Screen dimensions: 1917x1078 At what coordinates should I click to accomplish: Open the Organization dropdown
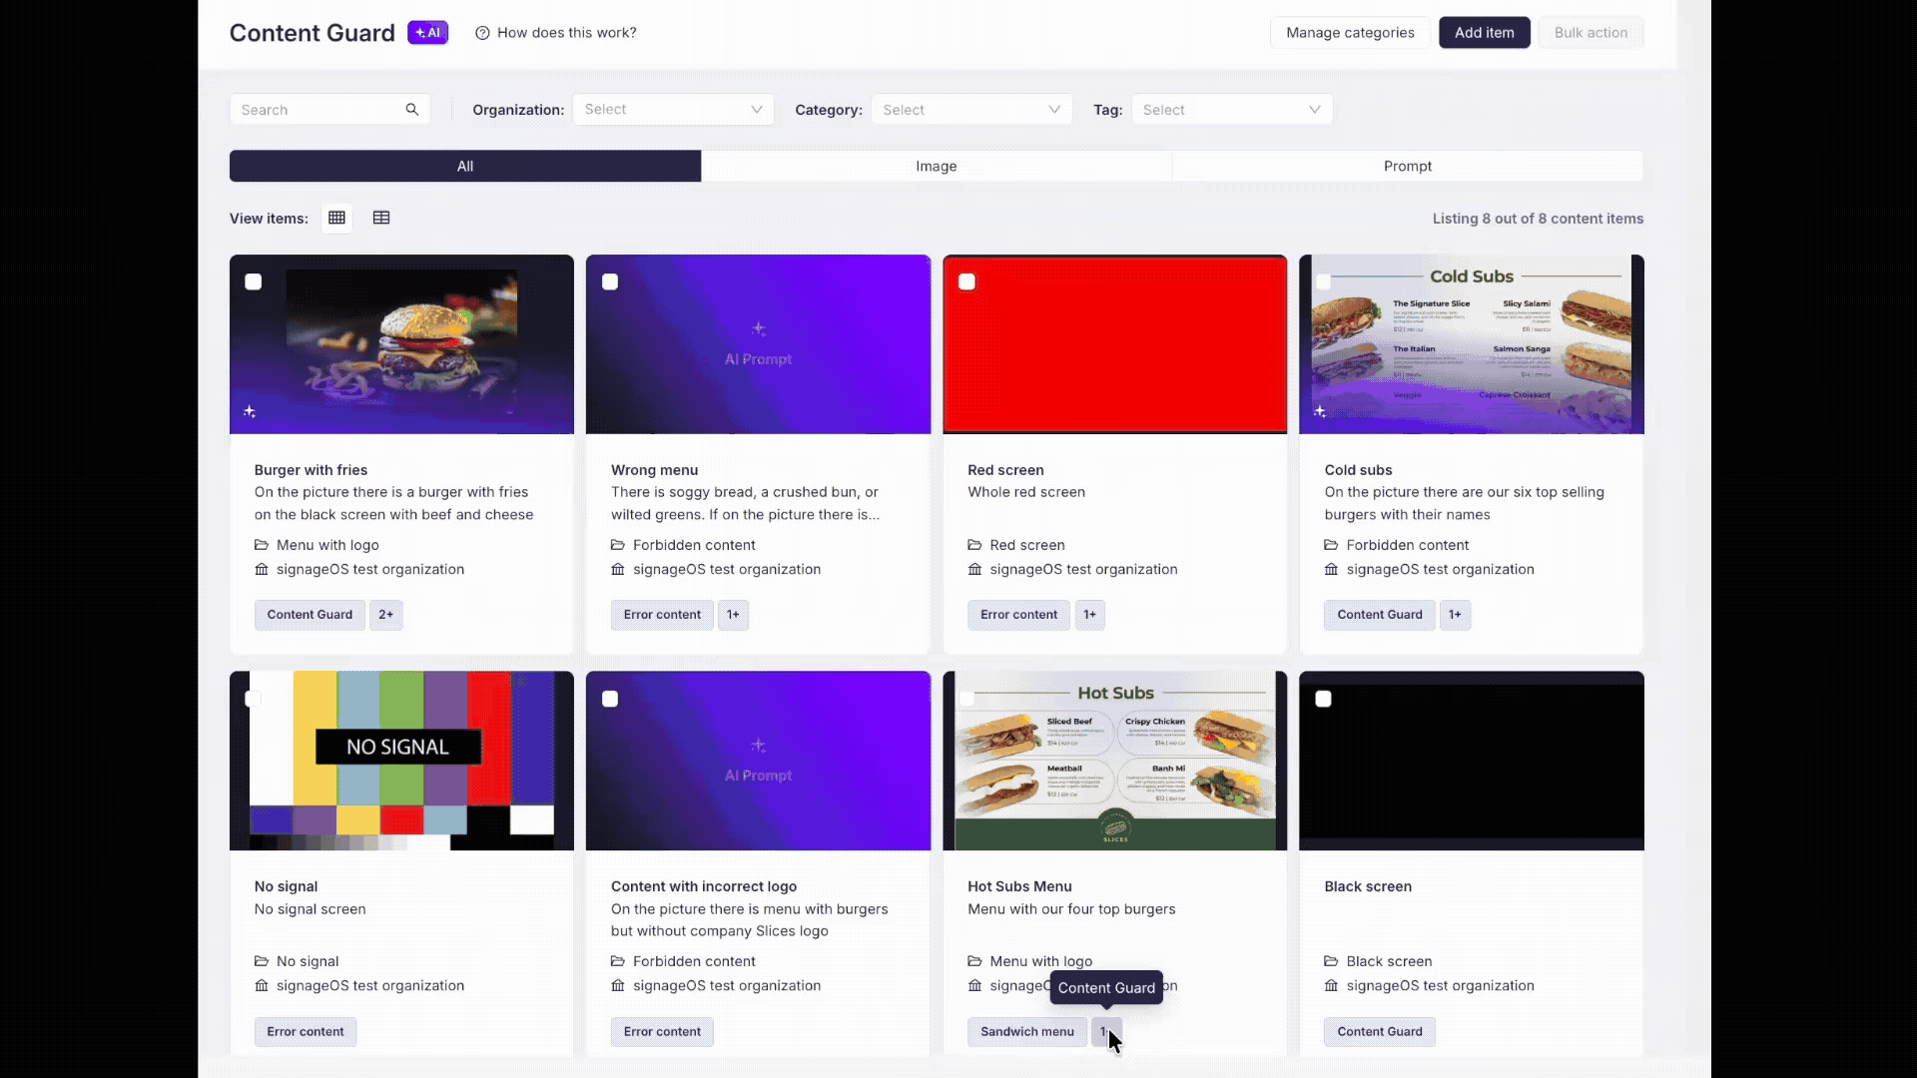[x=673, y=110]
